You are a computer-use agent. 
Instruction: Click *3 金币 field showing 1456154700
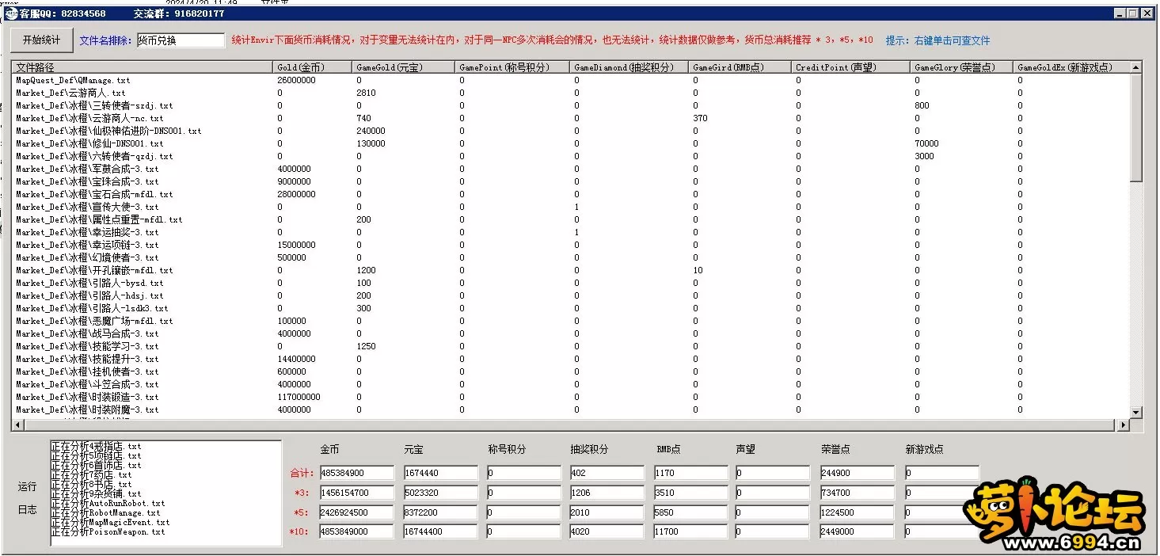point(356,493)
